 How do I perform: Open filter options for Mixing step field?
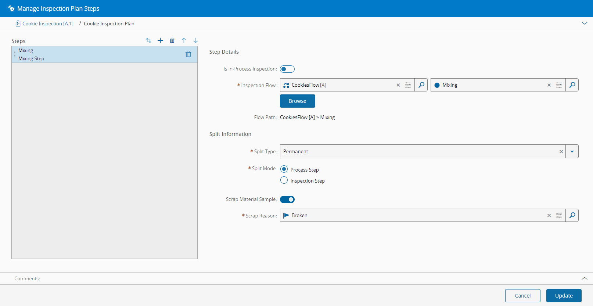click(x=558, y=85)
